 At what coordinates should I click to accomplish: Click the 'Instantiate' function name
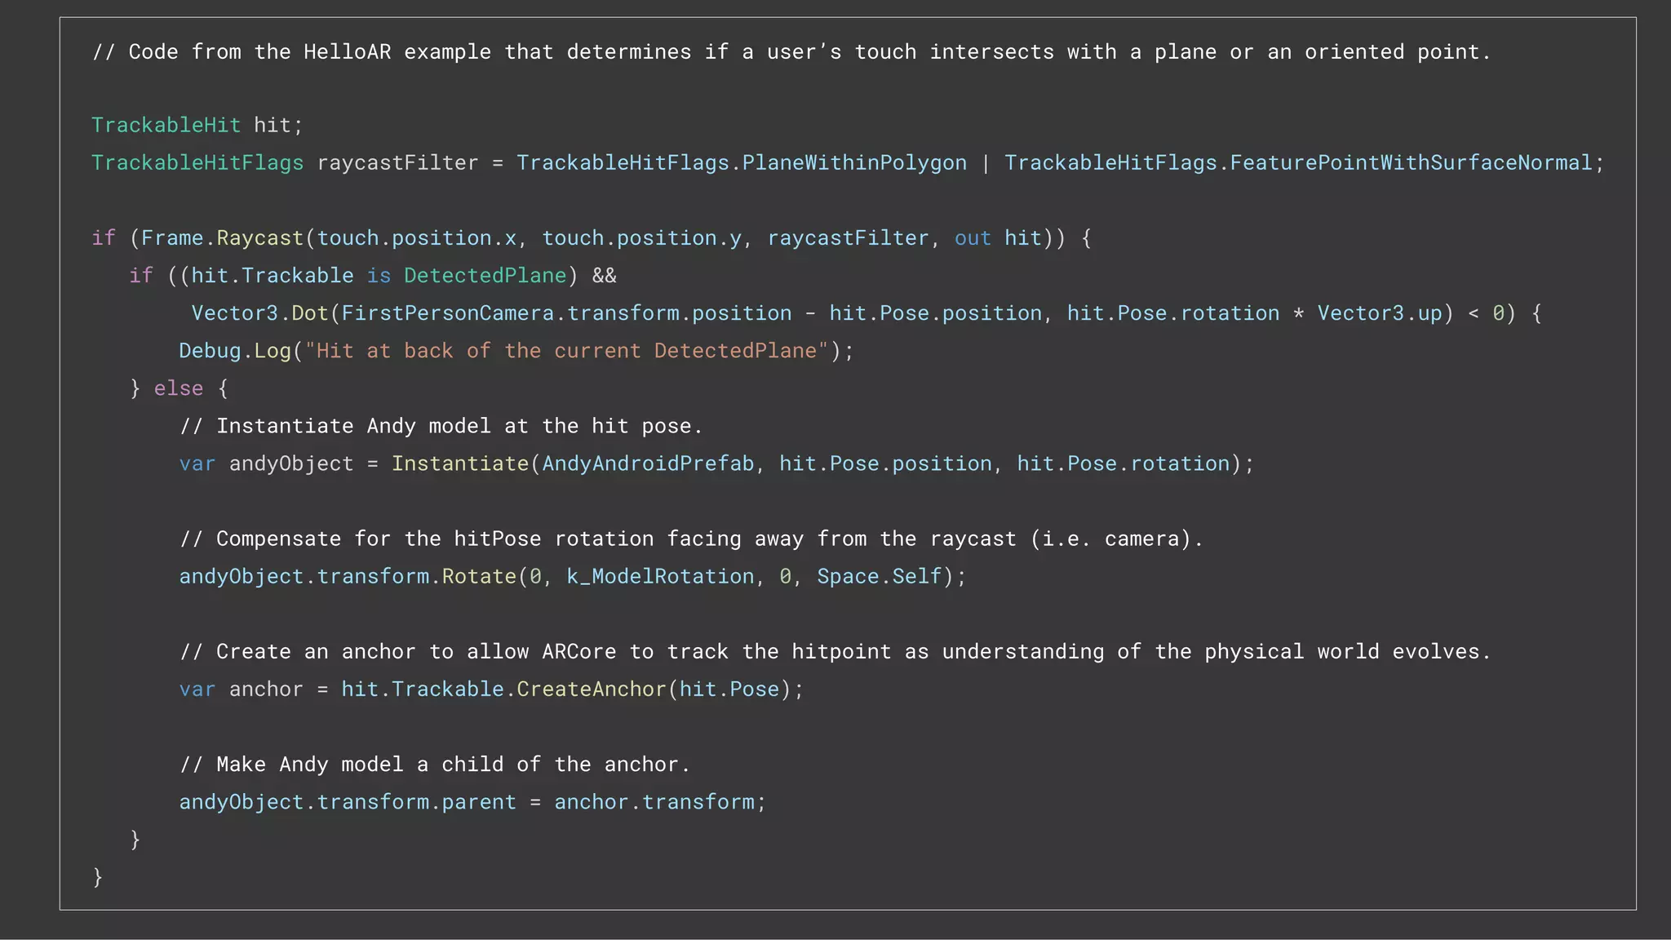pos(460,463)
